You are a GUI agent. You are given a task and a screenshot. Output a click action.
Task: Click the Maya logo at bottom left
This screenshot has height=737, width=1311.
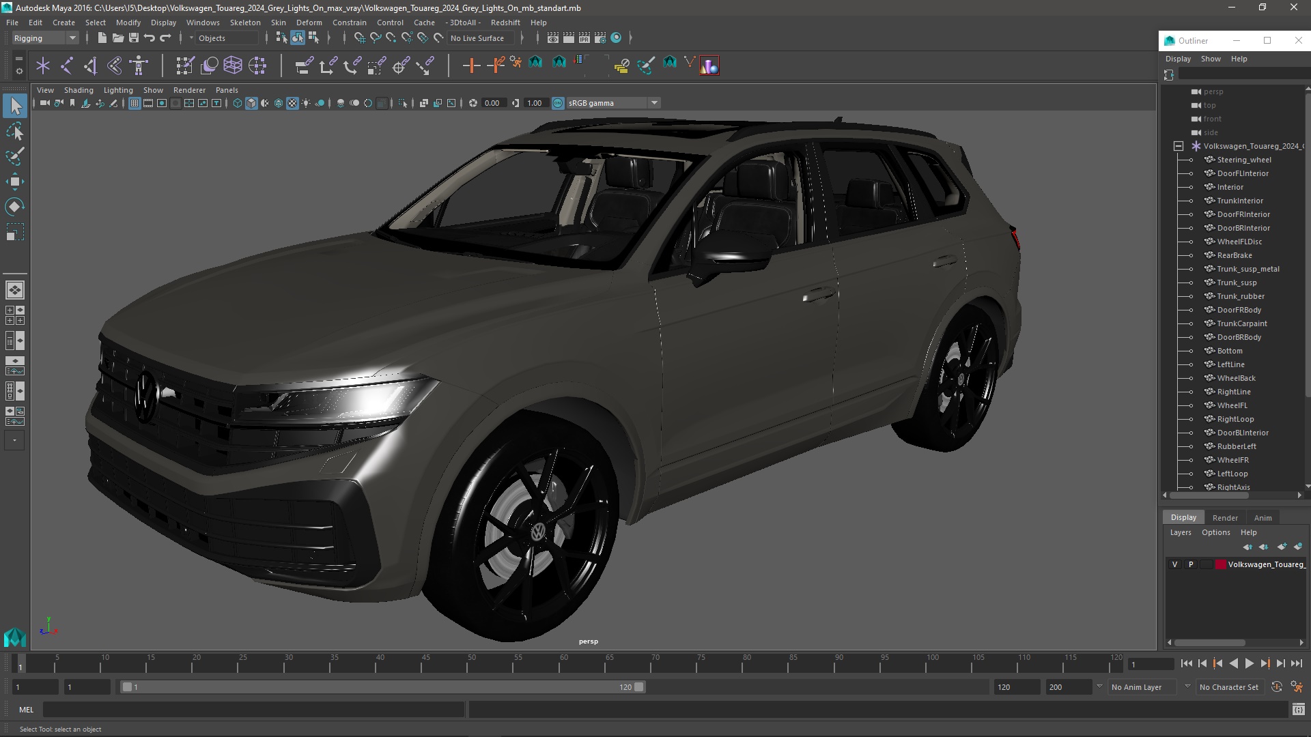[14, 637]
